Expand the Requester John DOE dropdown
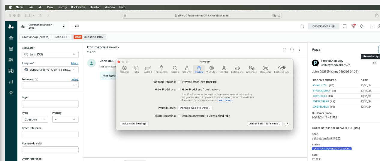This screenshot has height=161, width=380. pos(50,54)
